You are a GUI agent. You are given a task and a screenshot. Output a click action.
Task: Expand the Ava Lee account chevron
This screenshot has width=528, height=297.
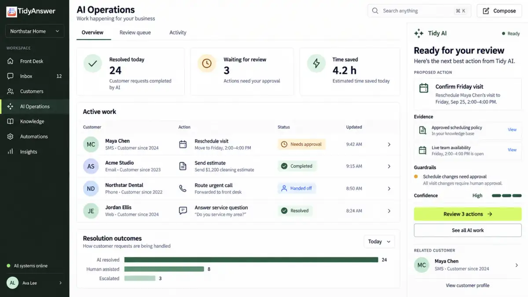tap(60, 283)
